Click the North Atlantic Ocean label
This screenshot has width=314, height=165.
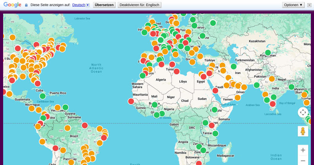point(96,68)
